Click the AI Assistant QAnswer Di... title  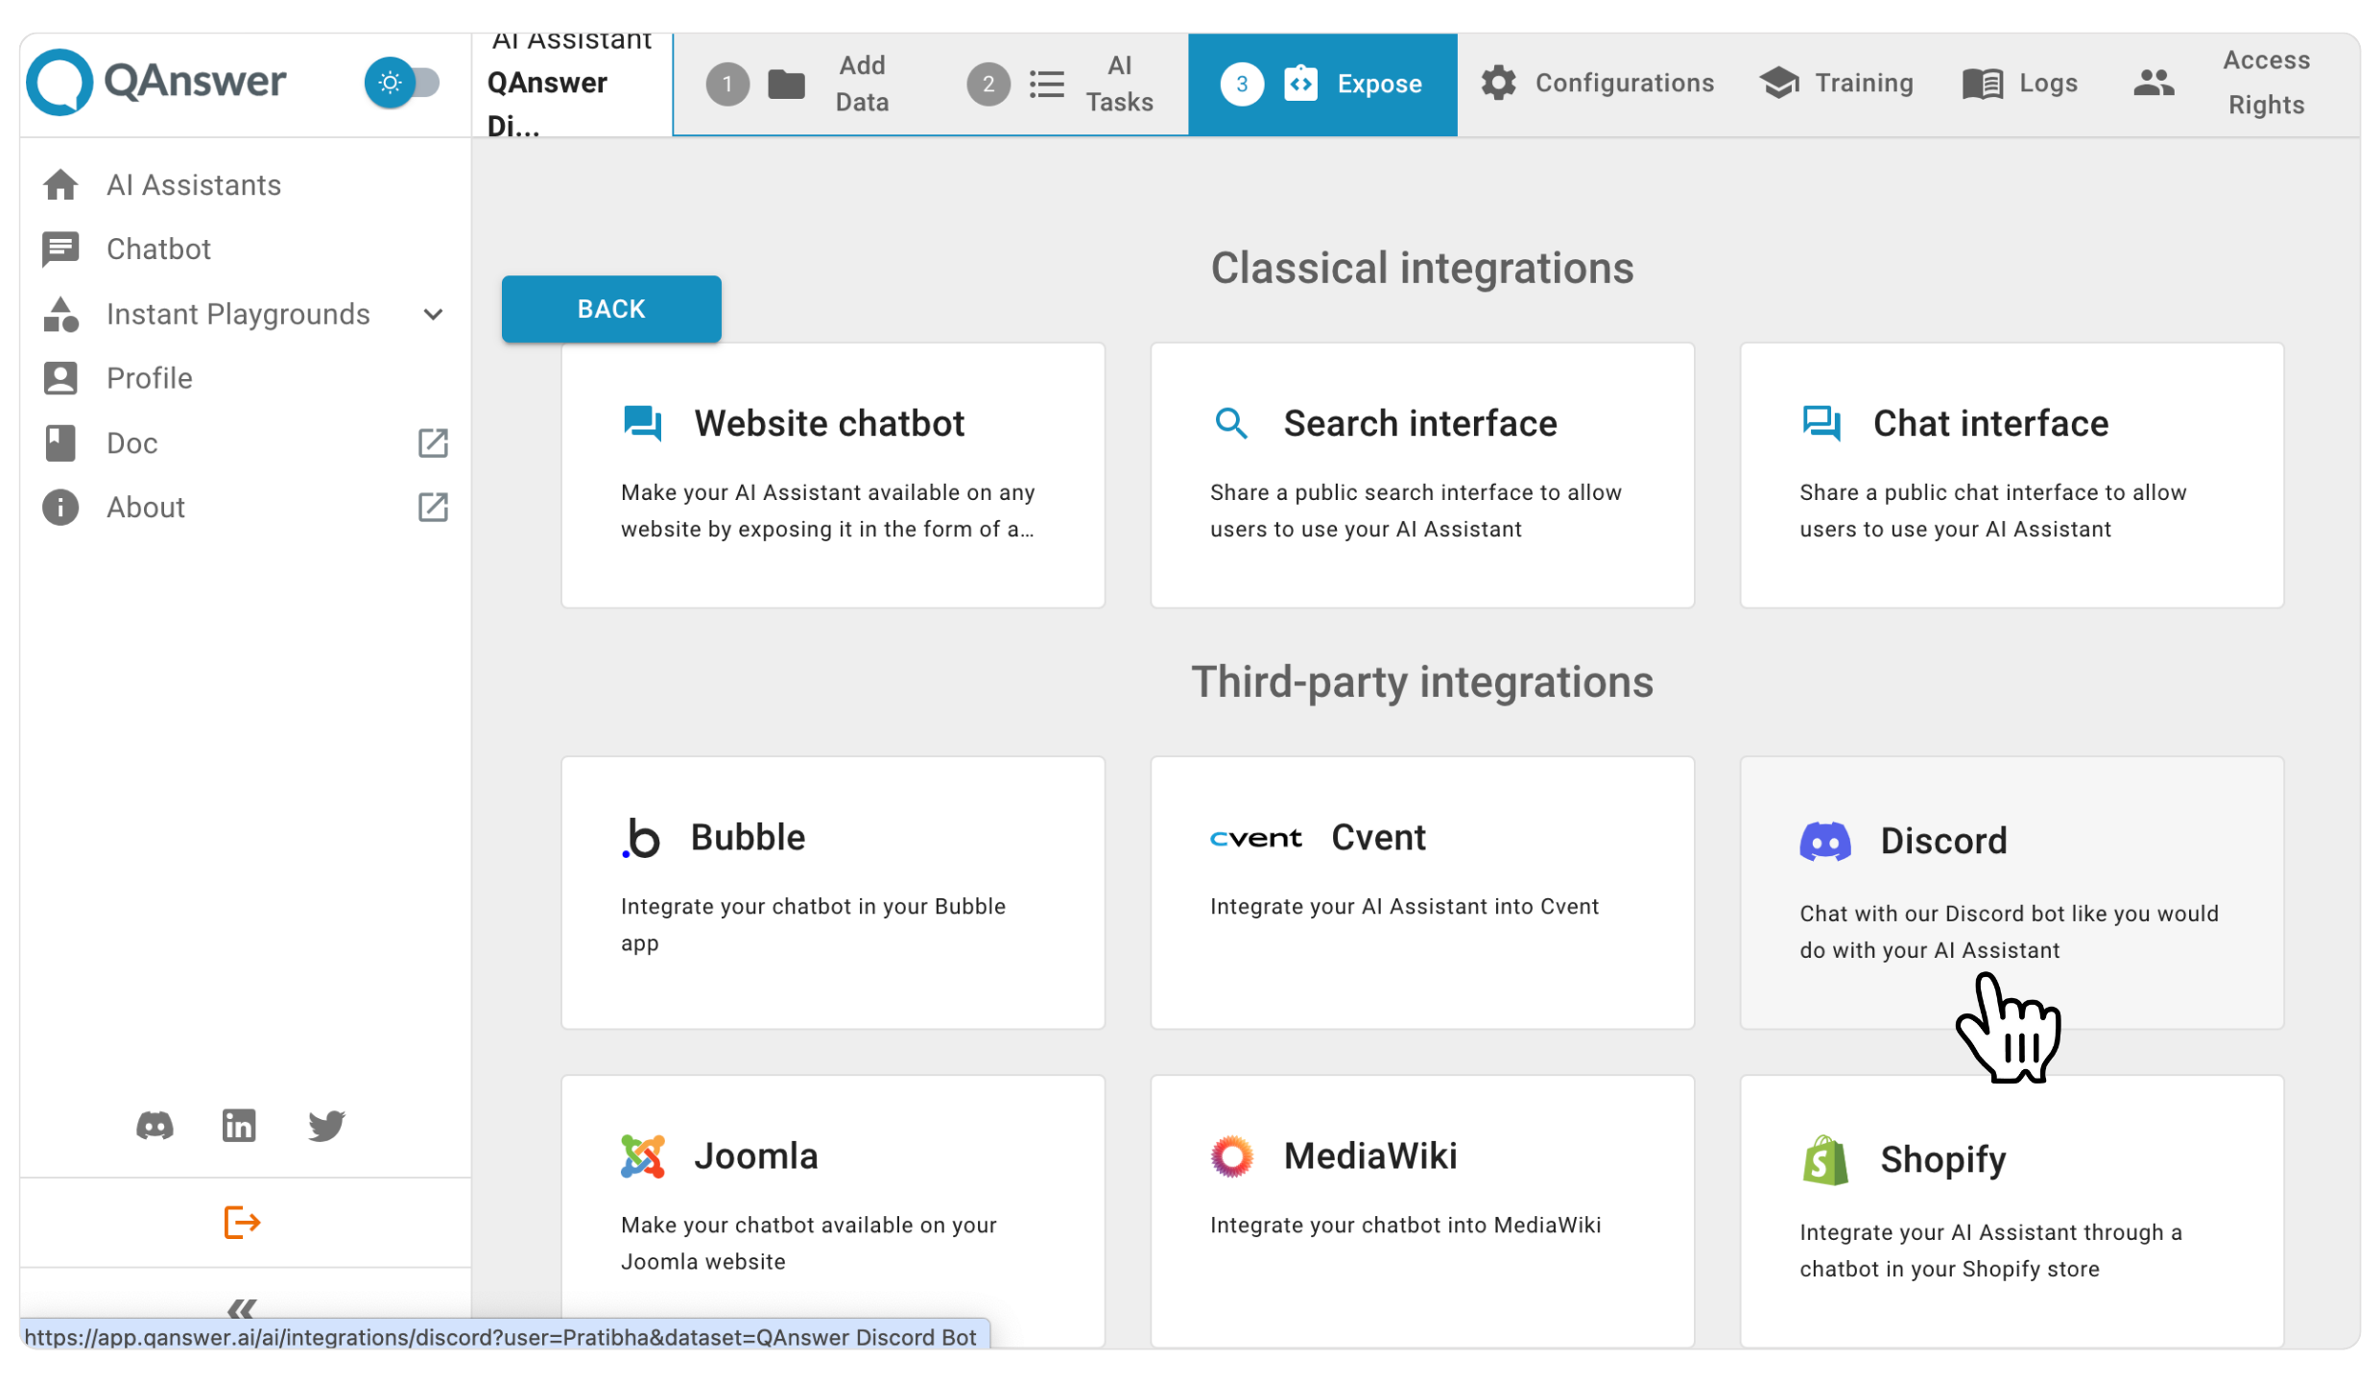click(570, 84)
